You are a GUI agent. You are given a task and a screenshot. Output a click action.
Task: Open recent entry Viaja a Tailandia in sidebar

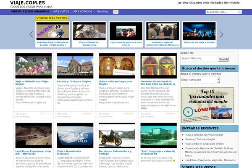[204, 135]
